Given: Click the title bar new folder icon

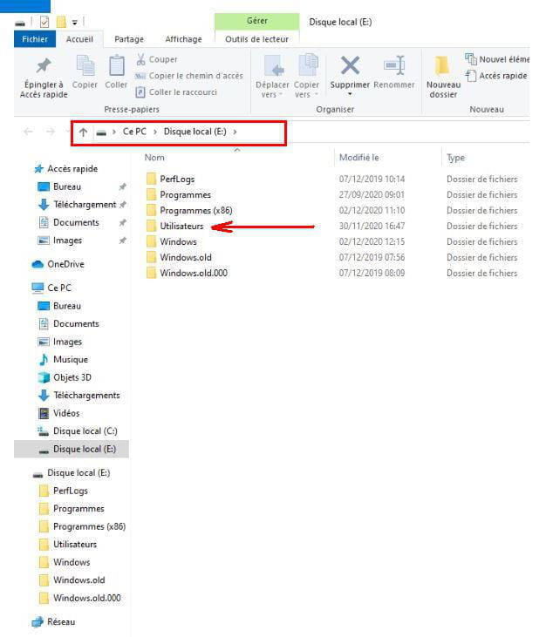Looking at the screenshot, I should 61,22.
